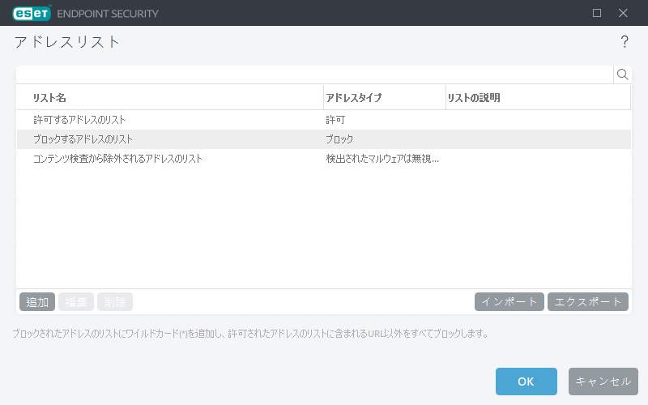
Task: Click the エクスポート button
Action: [x=588, y=302]
